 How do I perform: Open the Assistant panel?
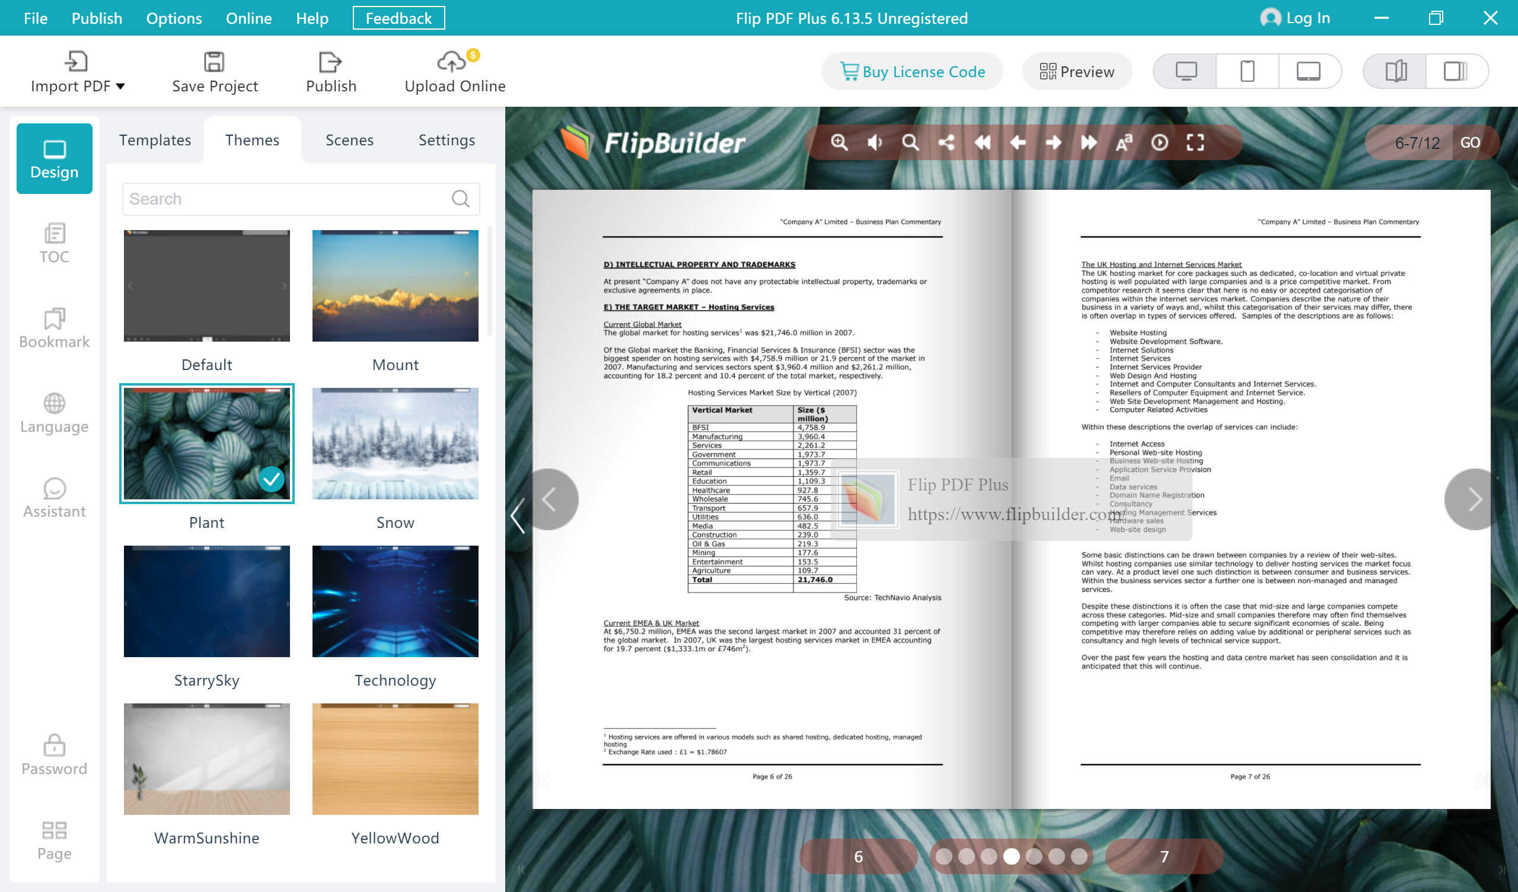coord(54,496)
